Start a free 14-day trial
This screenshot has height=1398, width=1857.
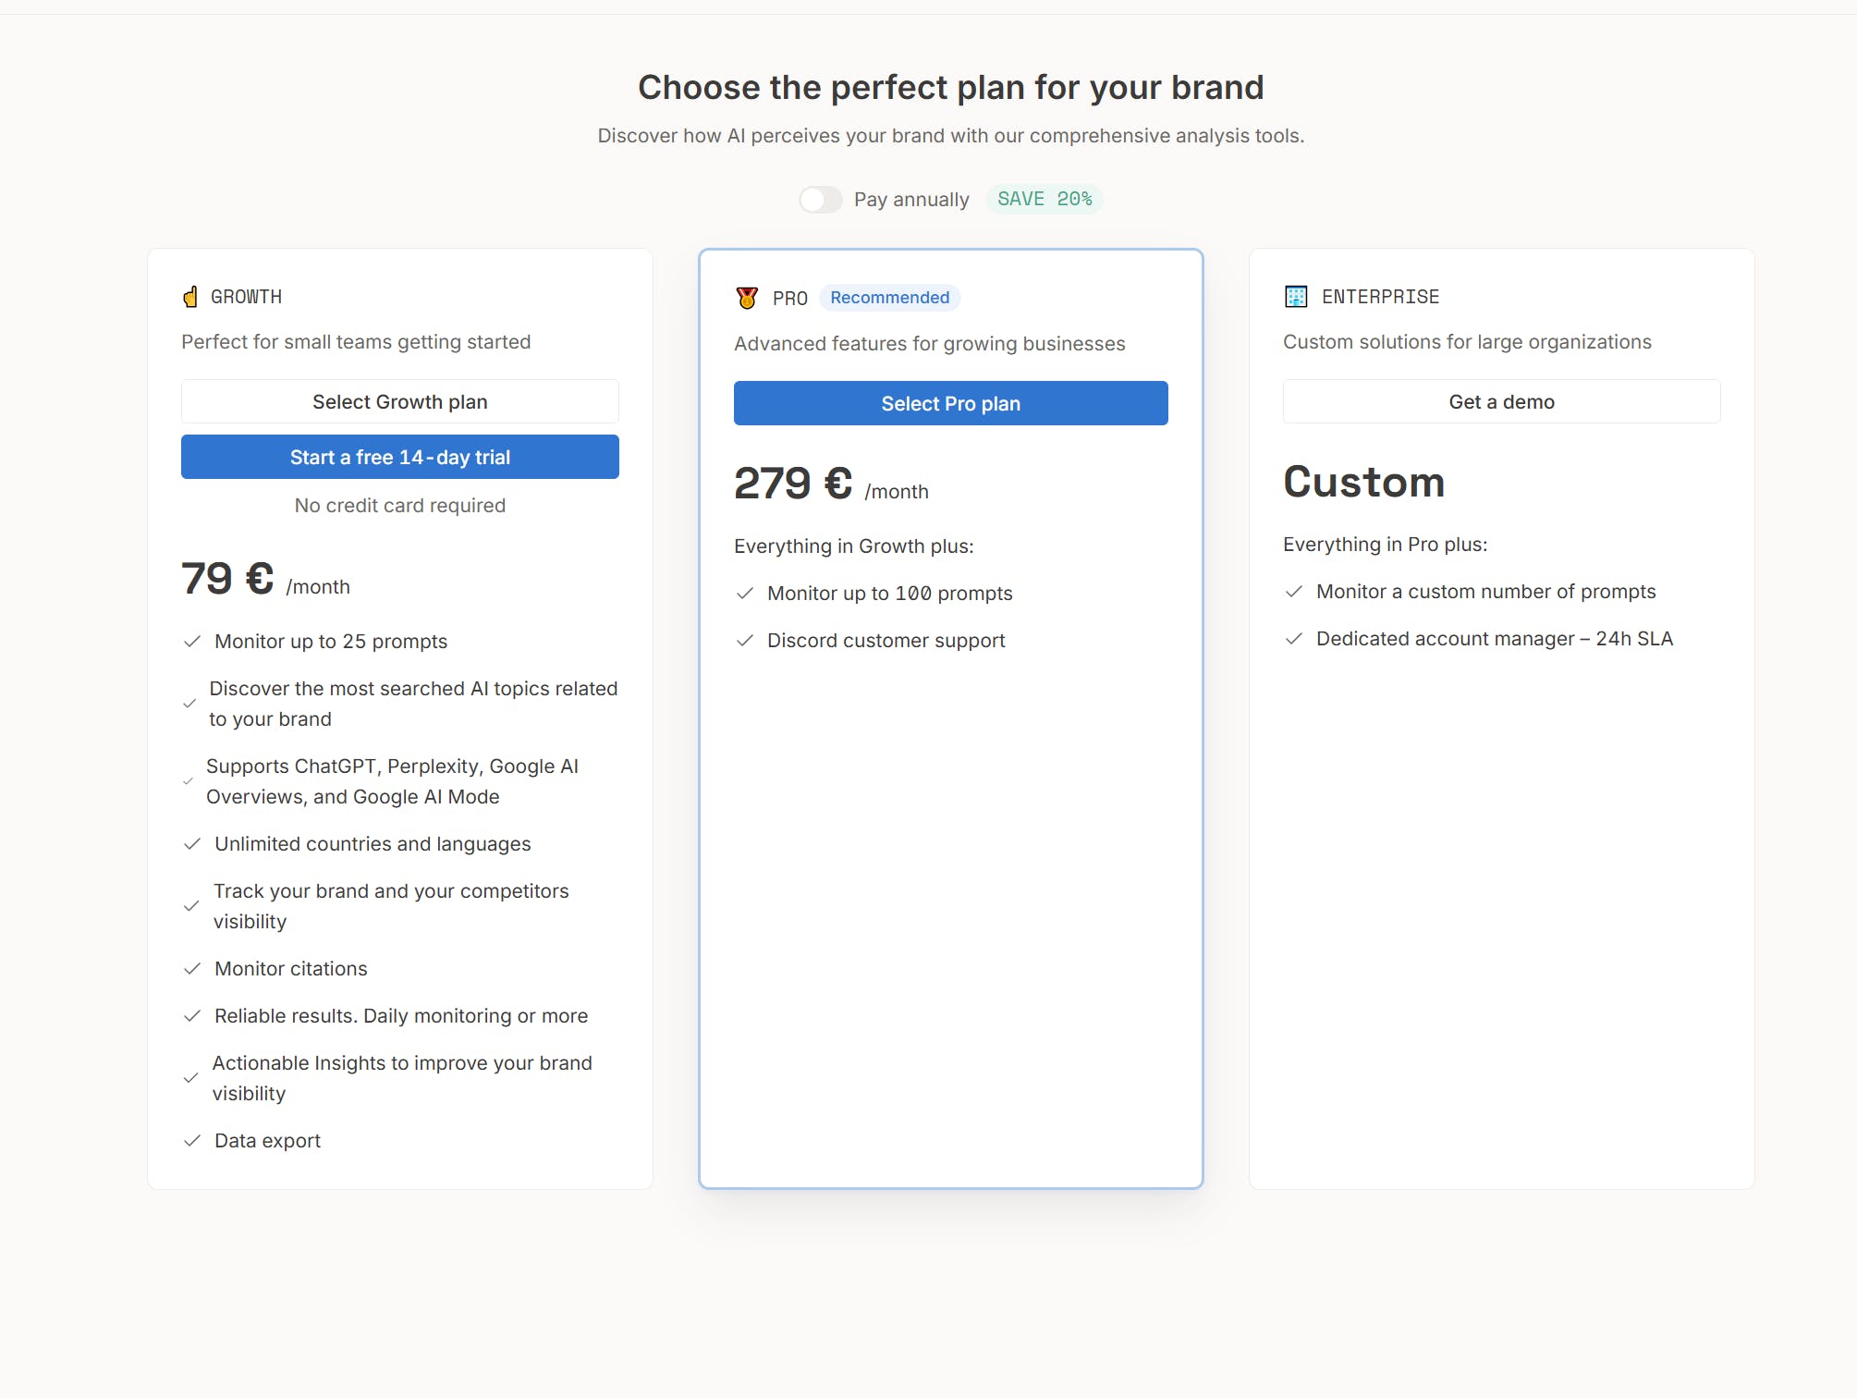point(399,457)
